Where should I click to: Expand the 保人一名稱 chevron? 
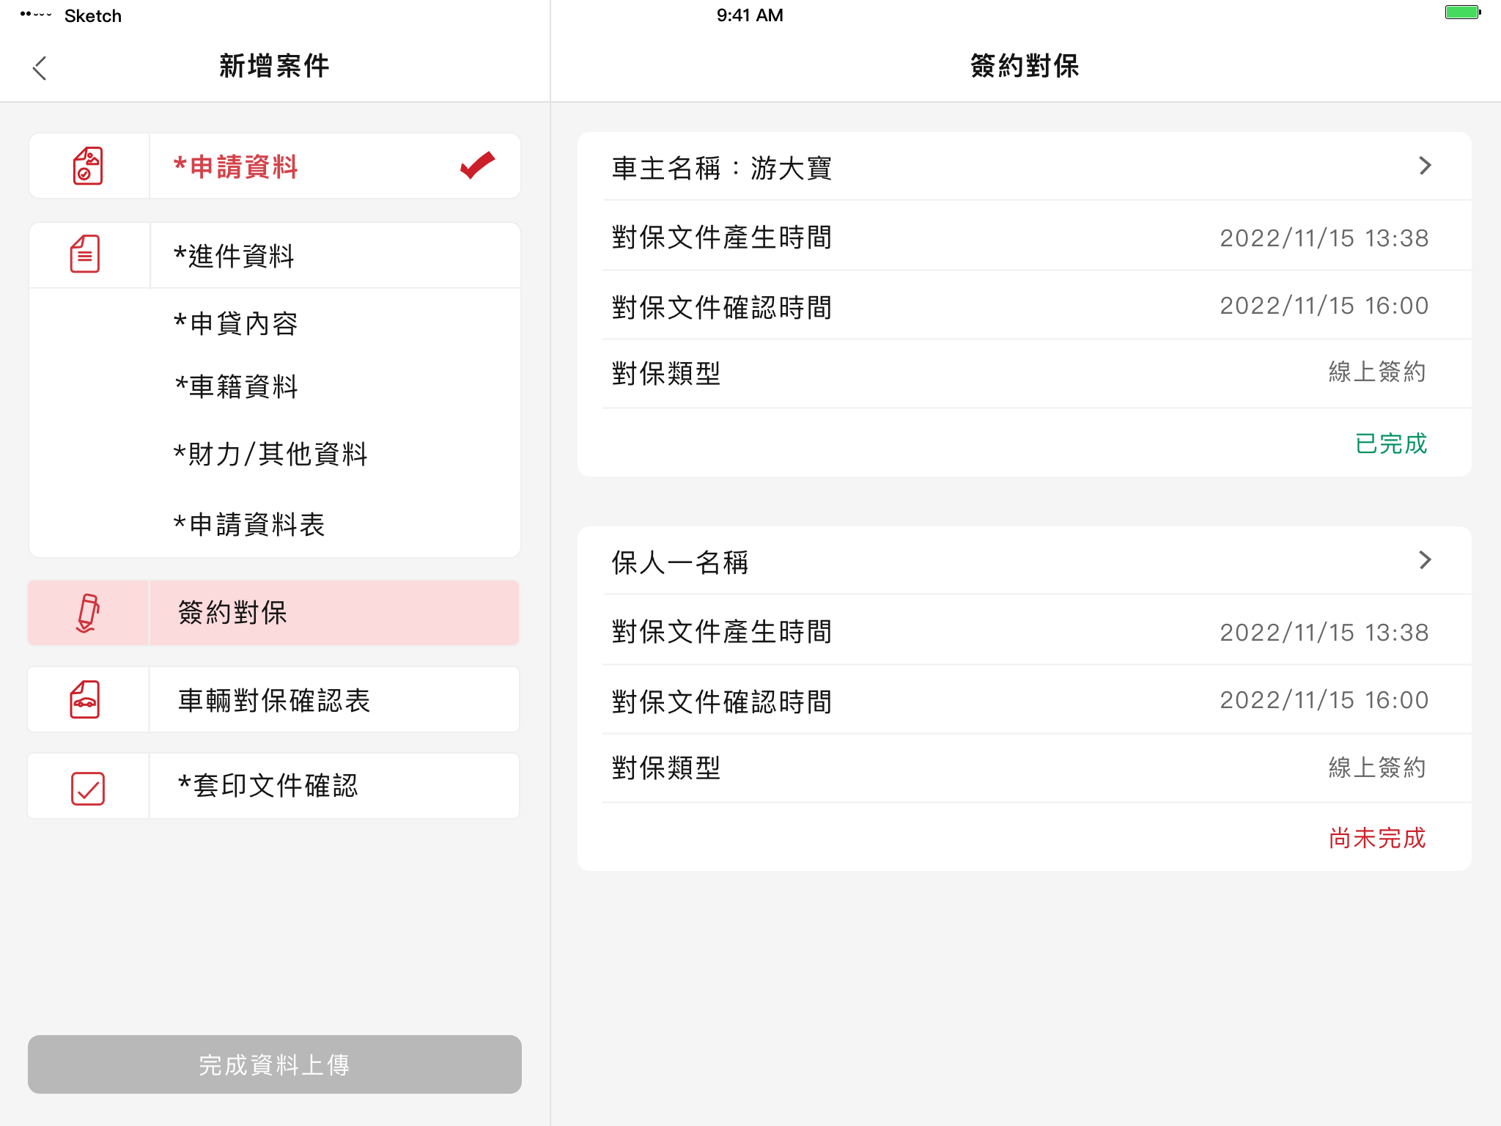pyautogui.click(x=1425, y=560)
